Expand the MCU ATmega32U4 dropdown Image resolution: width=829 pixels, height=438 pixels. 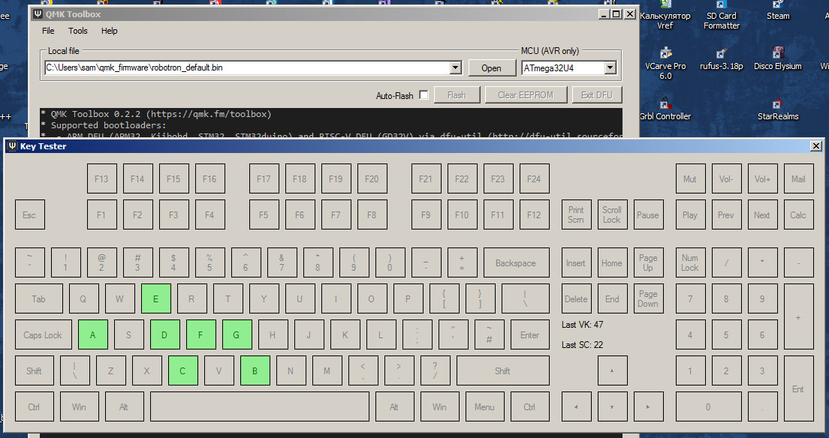click(x=610, y=67)
